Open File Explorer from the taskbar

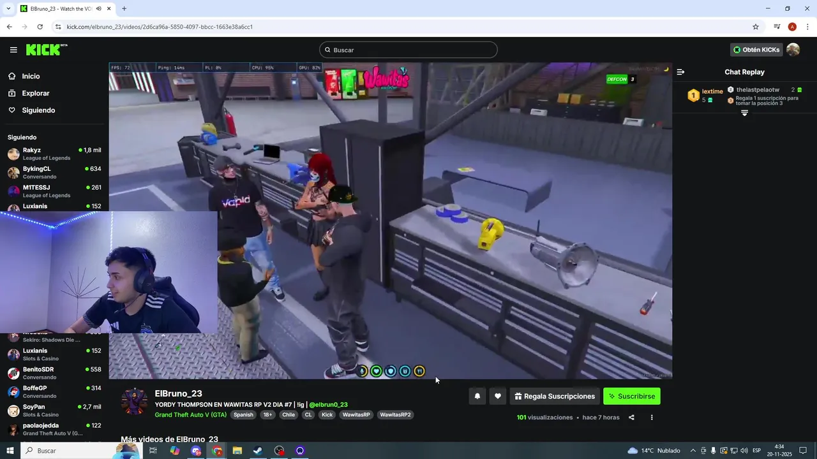click(237, 451)
